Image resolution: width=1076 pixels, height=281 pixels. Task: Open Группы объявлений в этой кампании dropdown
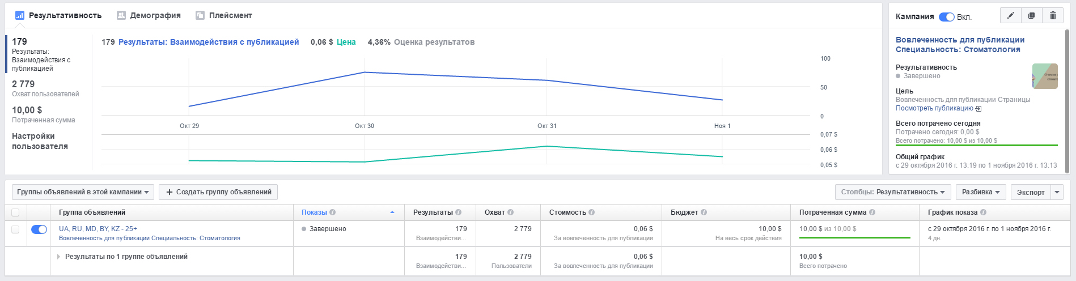tap(83, 192)
